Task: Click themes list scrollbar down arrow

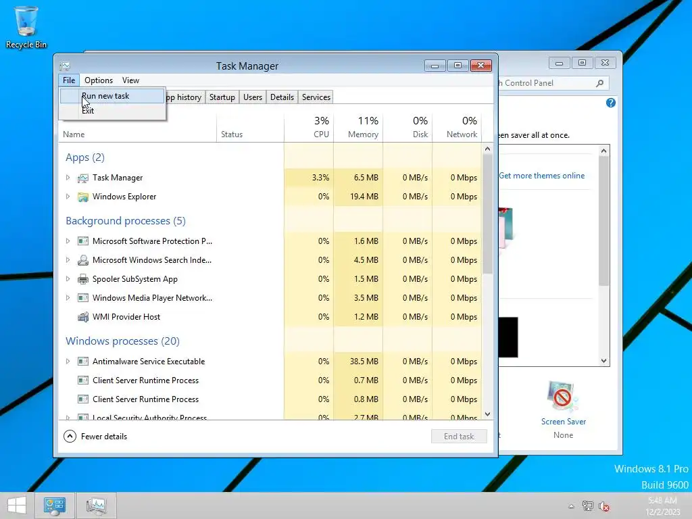Action: click(x=604, y=361)
